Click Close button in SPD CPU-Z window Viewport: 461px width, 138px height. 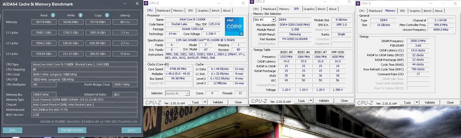point(344,101)
